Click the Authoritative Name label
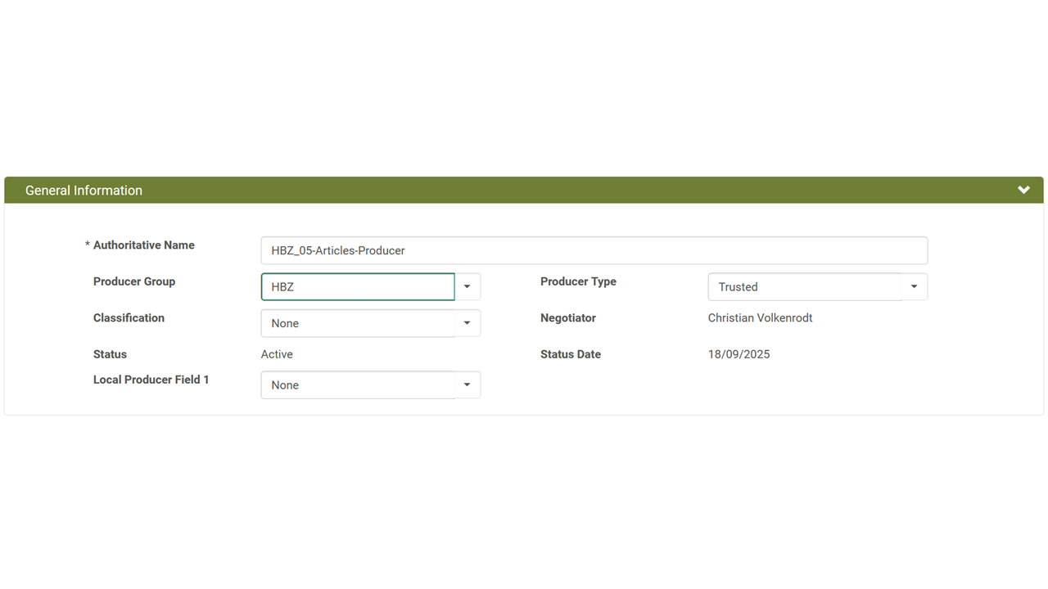 (x=143, y=245)
